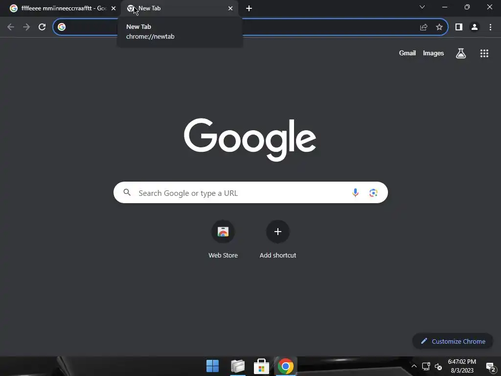The height and width of the screenshot is (376, 501).
Task: Select the New Tab tab
Action: 180,8
